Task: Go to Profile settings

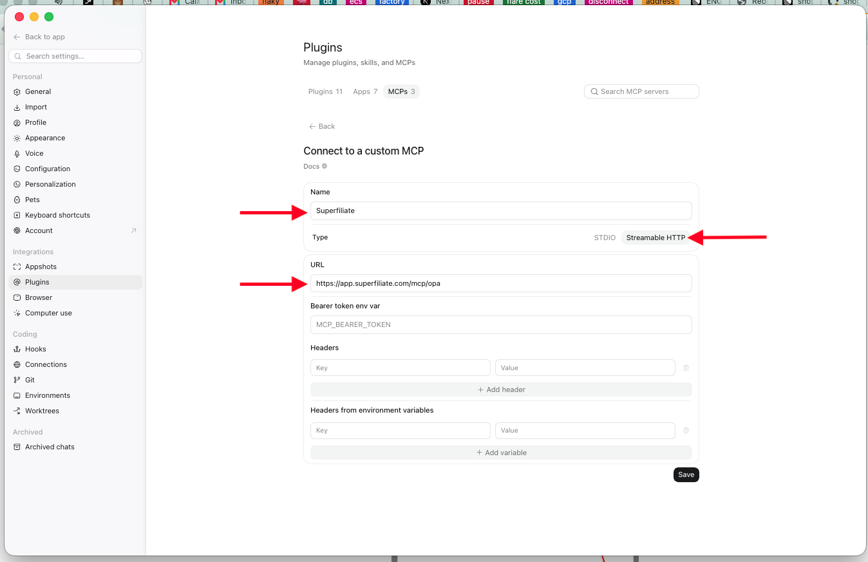Action: pyautogui.click(x=75, y=122)
